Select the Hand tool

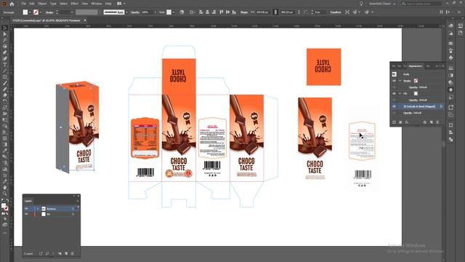click(x=5, y=188)
